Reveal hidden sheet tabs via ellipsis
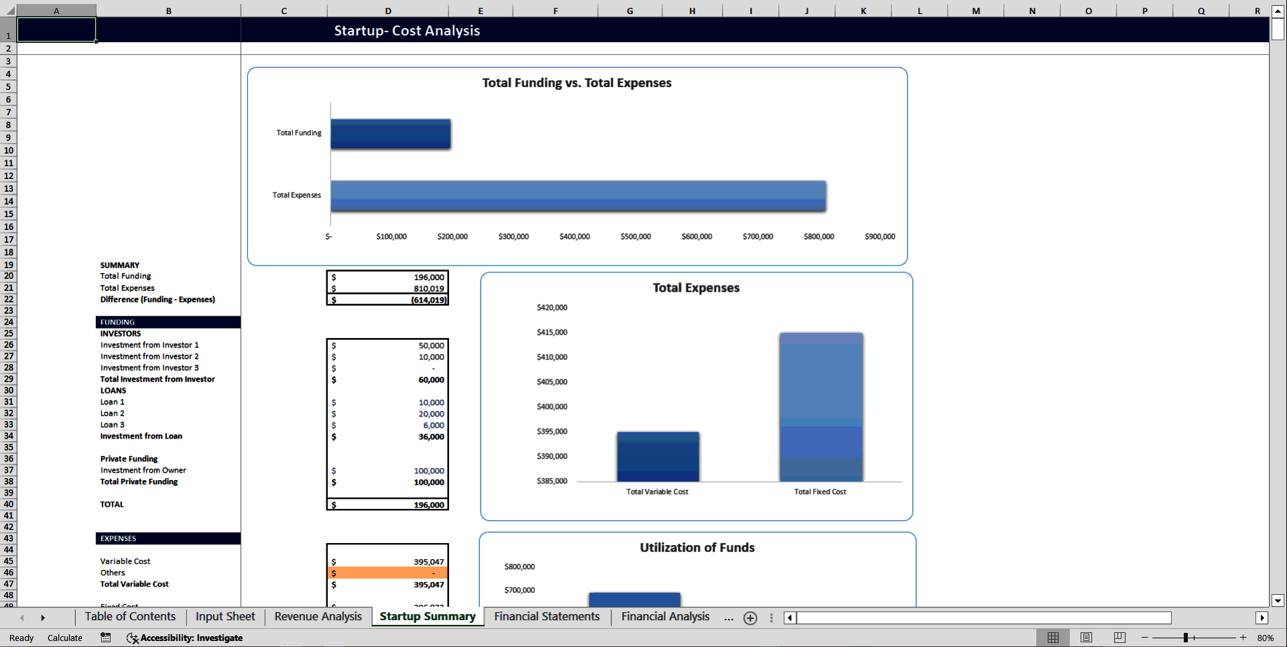 (x=728, y=618)
